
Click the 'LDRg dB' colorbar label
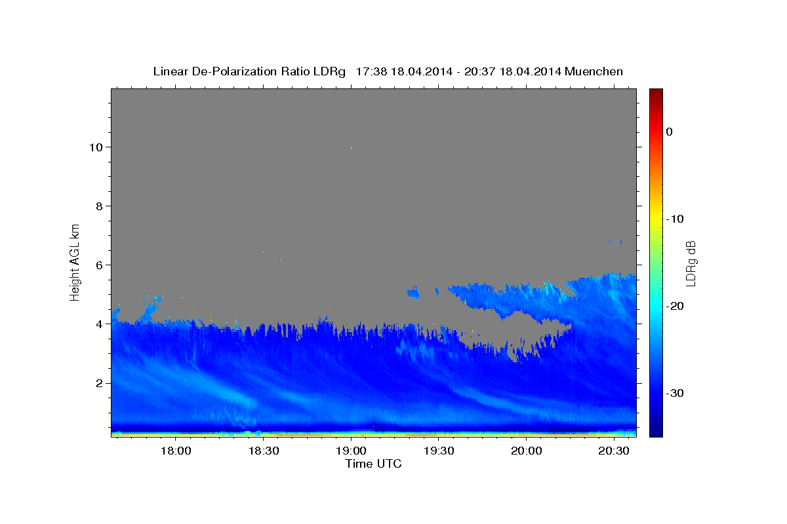tap(691, 263)
